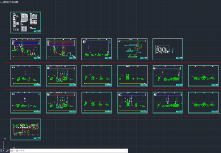This screenshot has width=221, height=153.
Task: Select the first sheet in the fourth row
Action: [26, 103]
